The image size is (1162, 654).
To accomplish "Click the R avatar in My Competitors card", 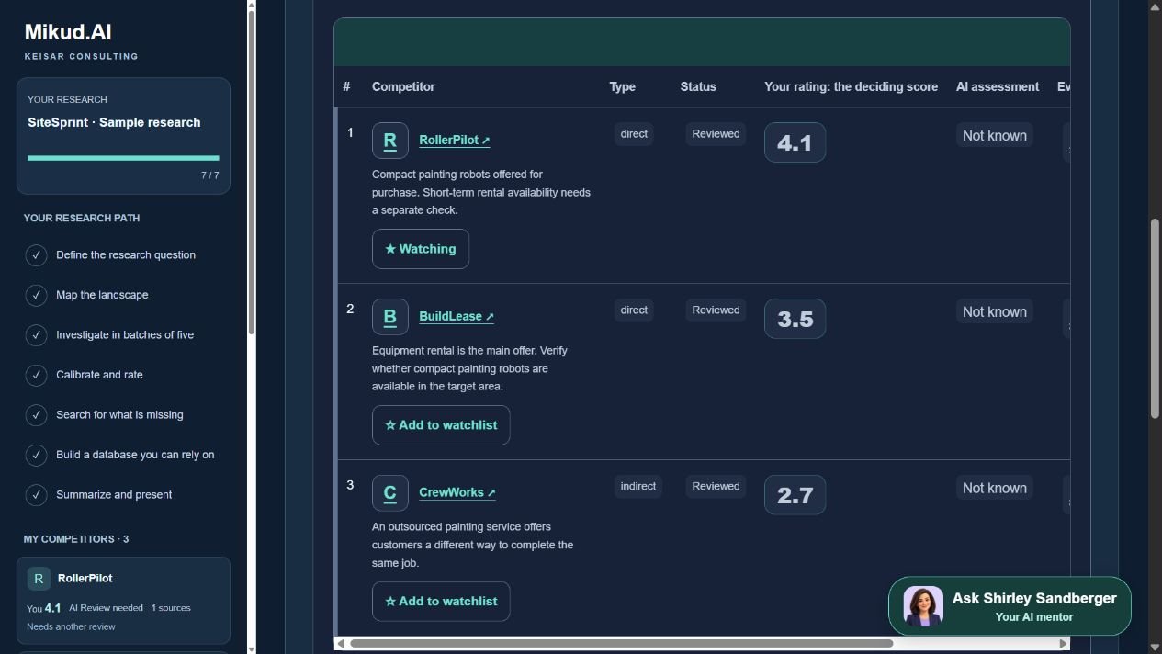I will (x=39, y=579).
